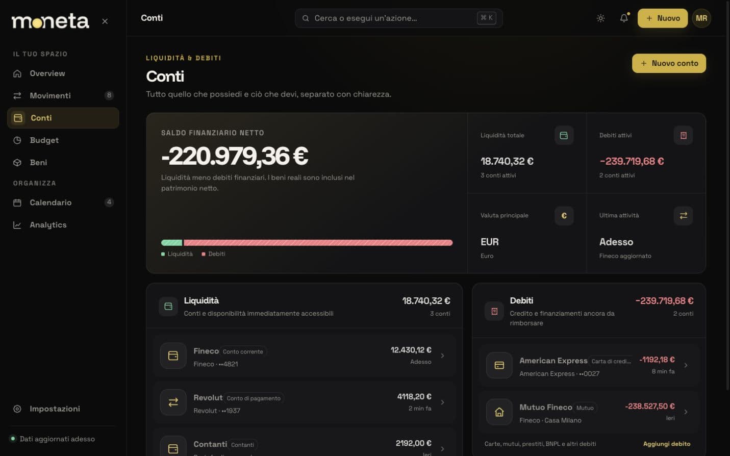
Task: Click the Nuovo conto button
Action: [669, 63]
